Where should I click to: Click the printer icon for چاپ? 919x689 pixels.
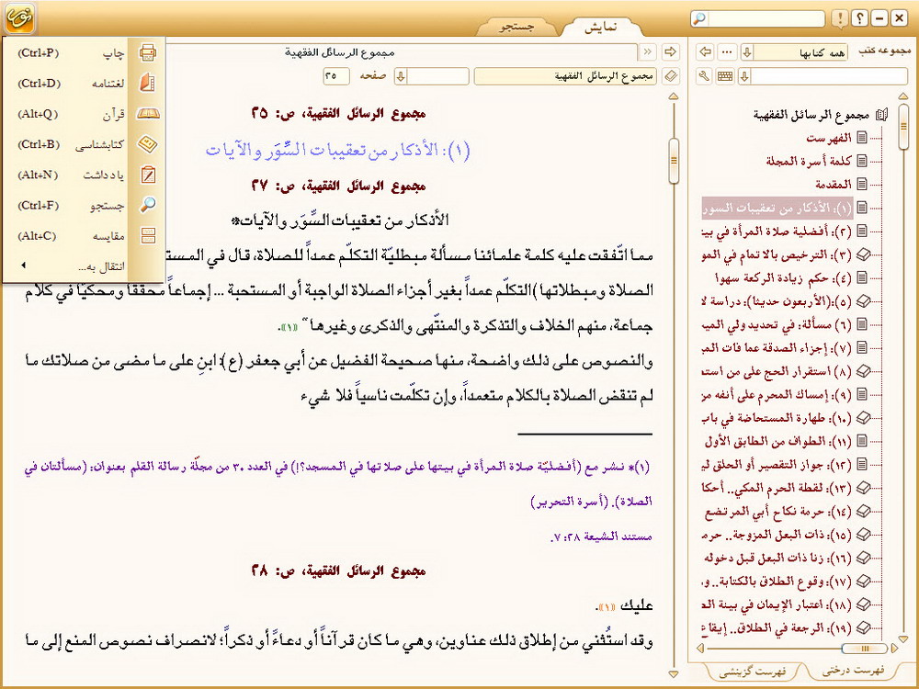pos(148,52)
